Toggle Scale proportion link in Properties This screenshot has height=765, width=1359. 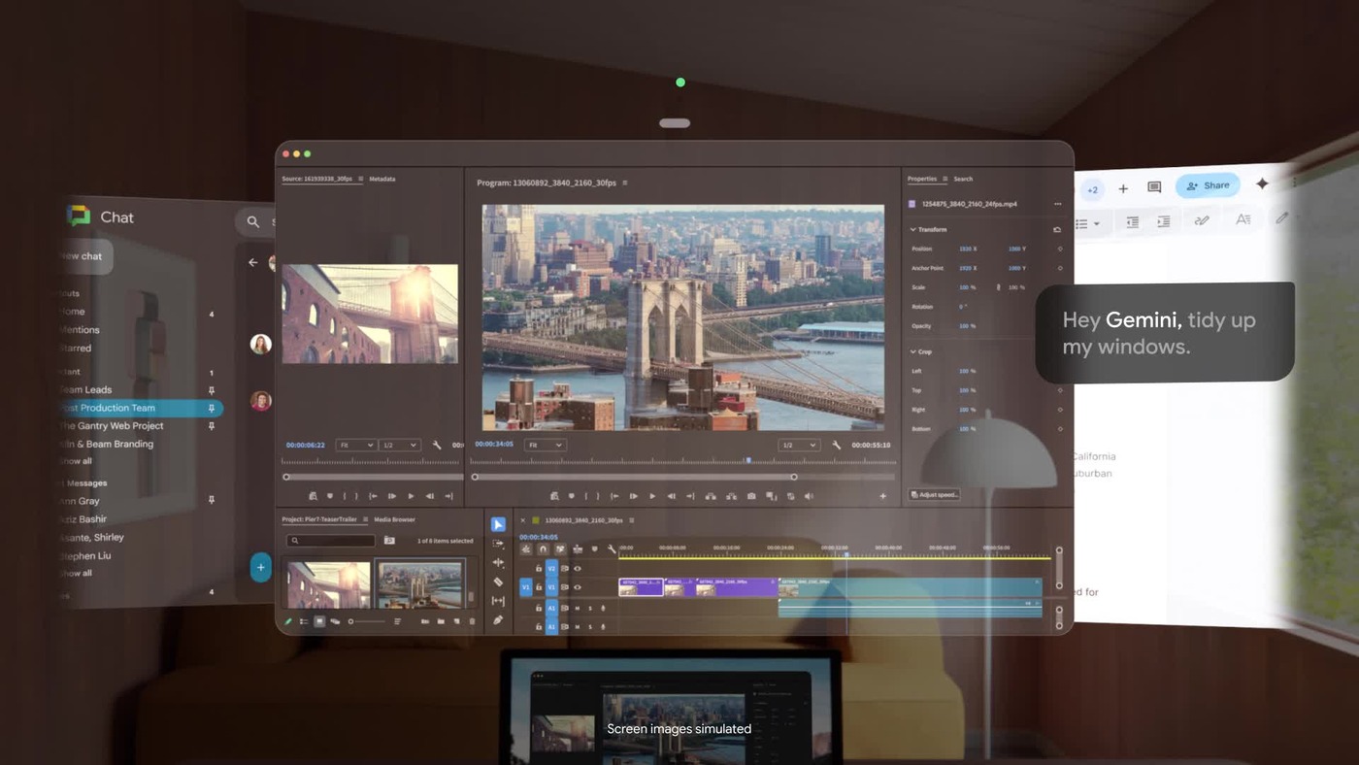click(x=999, y=287)
